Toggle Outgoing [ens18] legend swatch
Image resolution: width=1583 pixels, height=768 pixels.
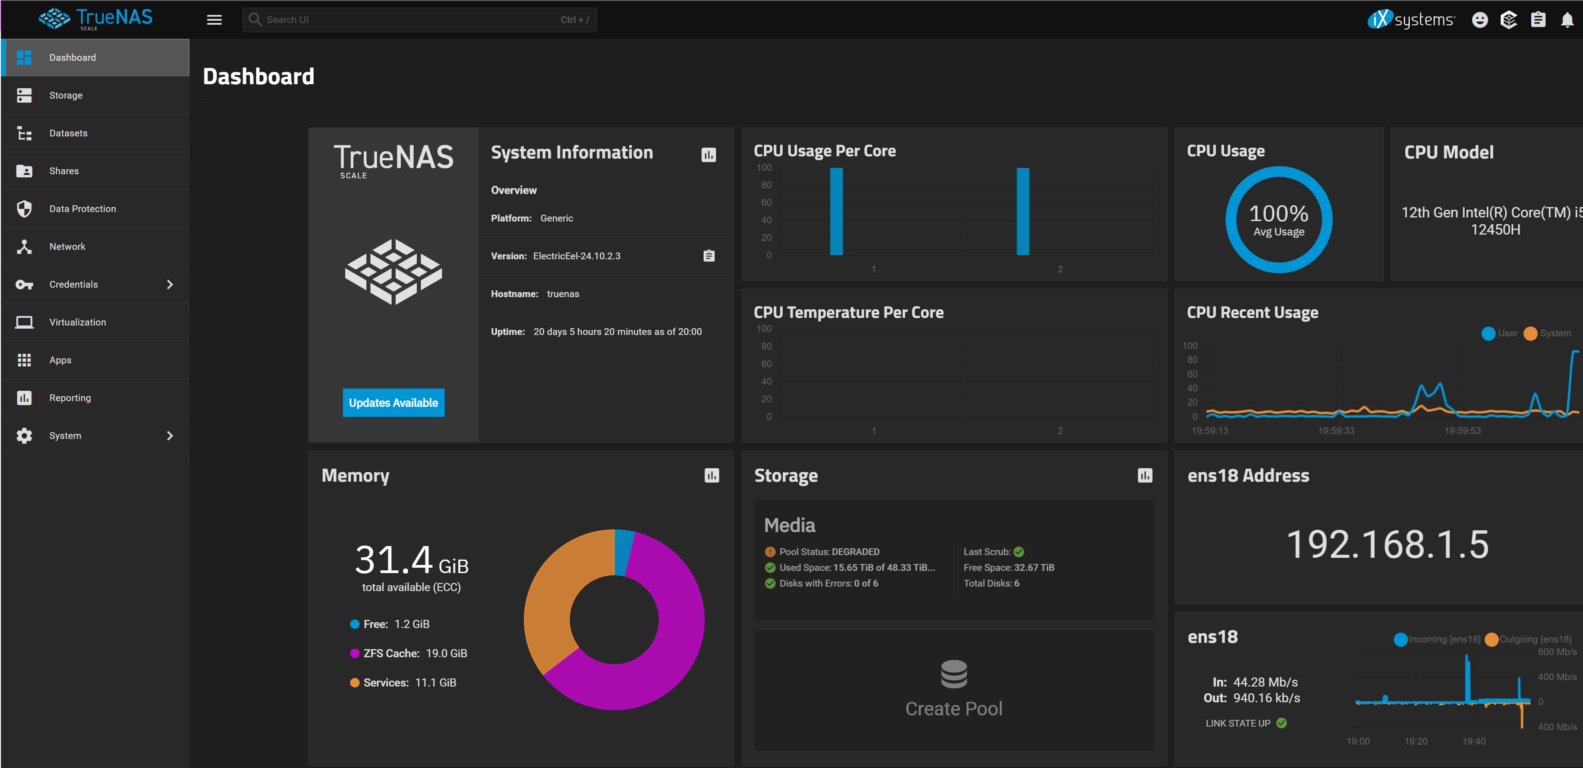point(1492,640)
